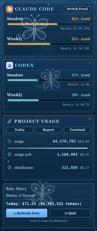Screen dimensions: 97x231
Task: Click Refresh Now button
Action: point(27,213)
